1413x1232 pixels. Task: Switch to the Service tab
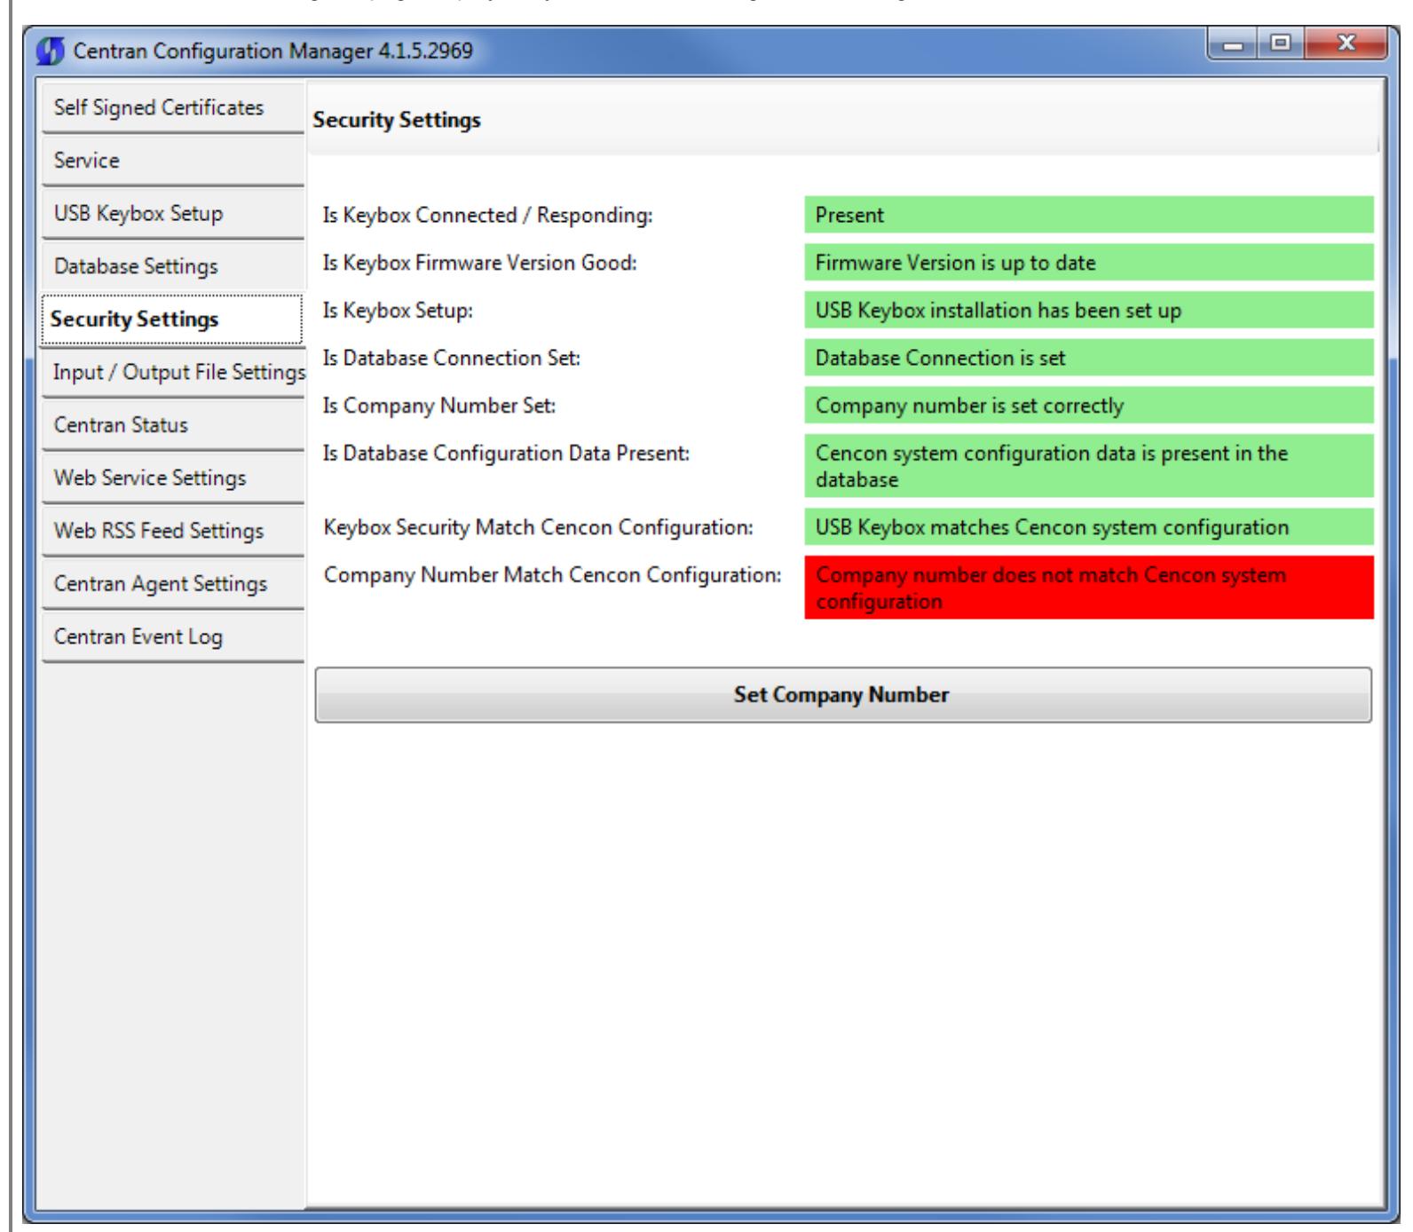(172, 161)
